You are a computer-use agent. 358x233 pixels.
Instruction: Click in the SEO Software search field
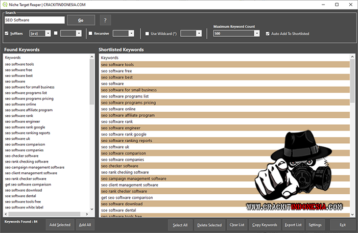(x=34, y=20)
